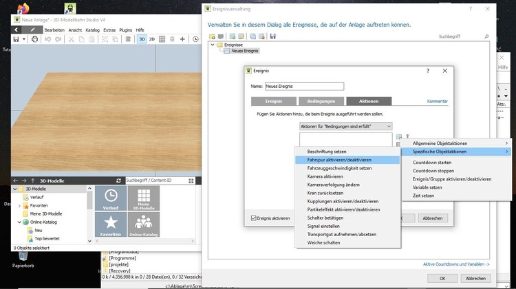Open the Katalog menu
Image resolution: width=516 pixels, height=289 pixels.
pyautogui.click(x=92, y=30)
